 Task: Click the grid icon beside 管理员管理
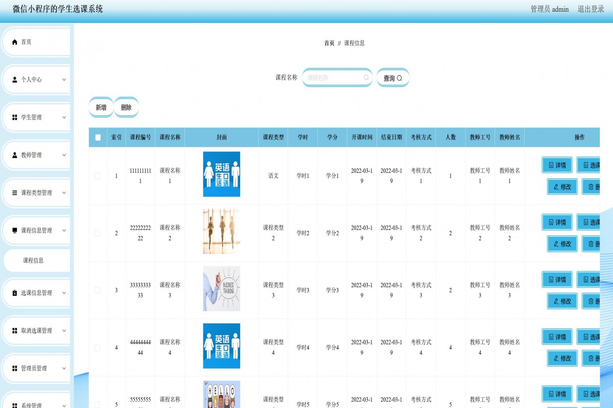point(15,369)
